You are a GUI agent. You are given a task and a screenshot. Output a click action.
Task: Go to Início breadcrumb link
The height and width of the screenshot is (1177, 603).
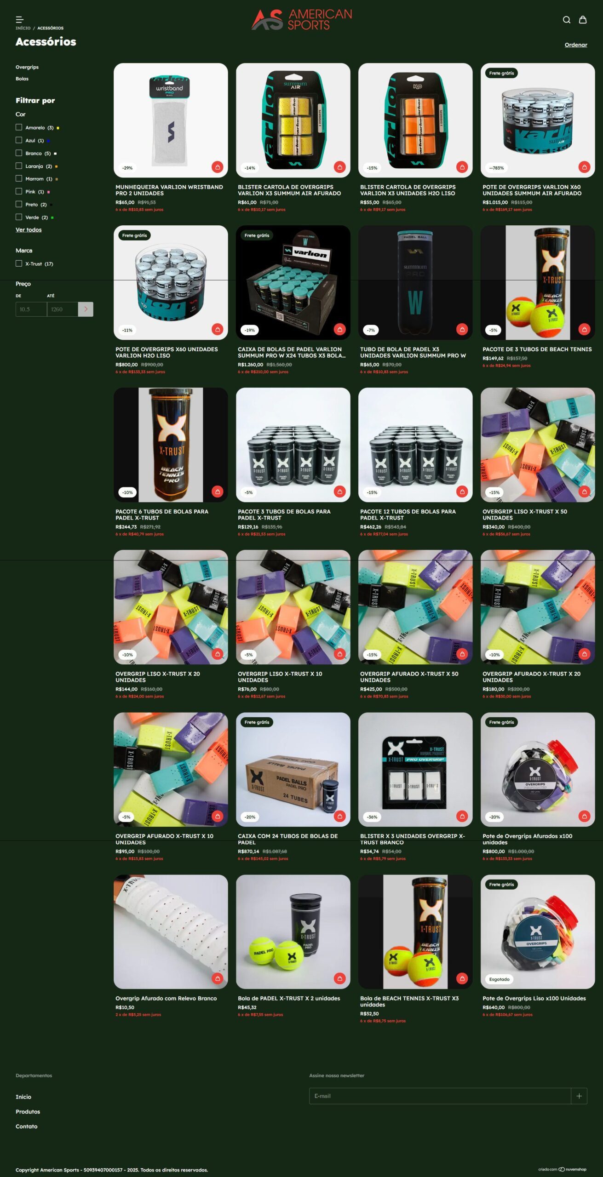click(23, 28)
